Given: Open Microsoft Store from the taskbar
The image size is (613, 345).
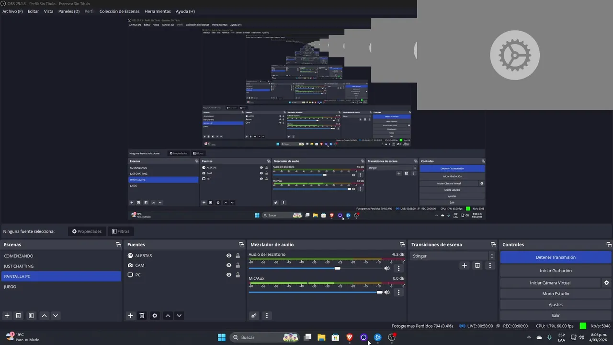Looking at the screenshot, I should [x=336, y=337].
